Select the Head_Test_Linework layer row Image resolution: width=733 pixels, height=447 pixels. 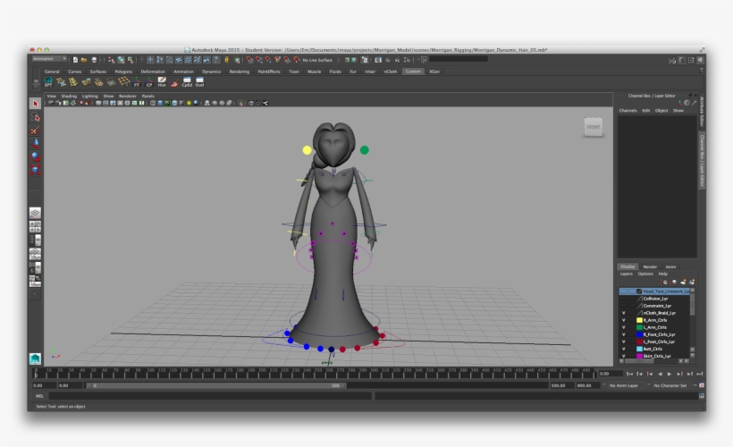(x=654, y=291)
